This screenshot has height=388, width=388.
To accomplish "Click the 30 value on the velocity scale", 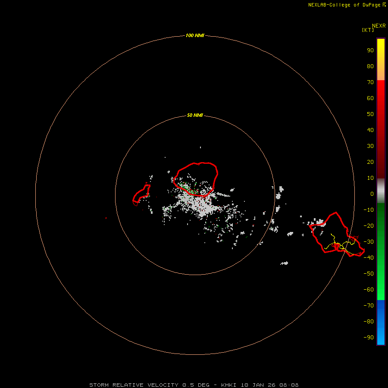I will point(370,146).
